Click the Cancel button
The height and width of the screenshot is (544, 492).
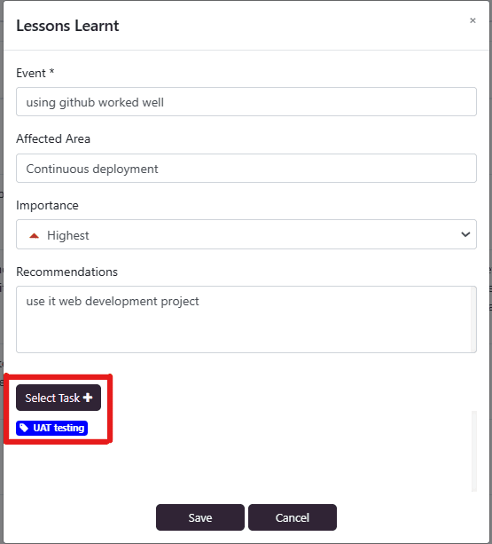293,517
